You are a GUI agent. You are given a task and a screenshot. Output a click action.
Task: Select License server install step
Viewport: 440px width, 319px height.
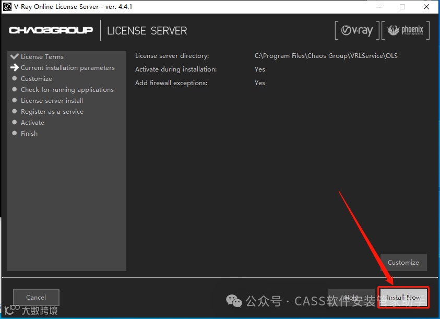pyautogui.click(x=52, y=101)
